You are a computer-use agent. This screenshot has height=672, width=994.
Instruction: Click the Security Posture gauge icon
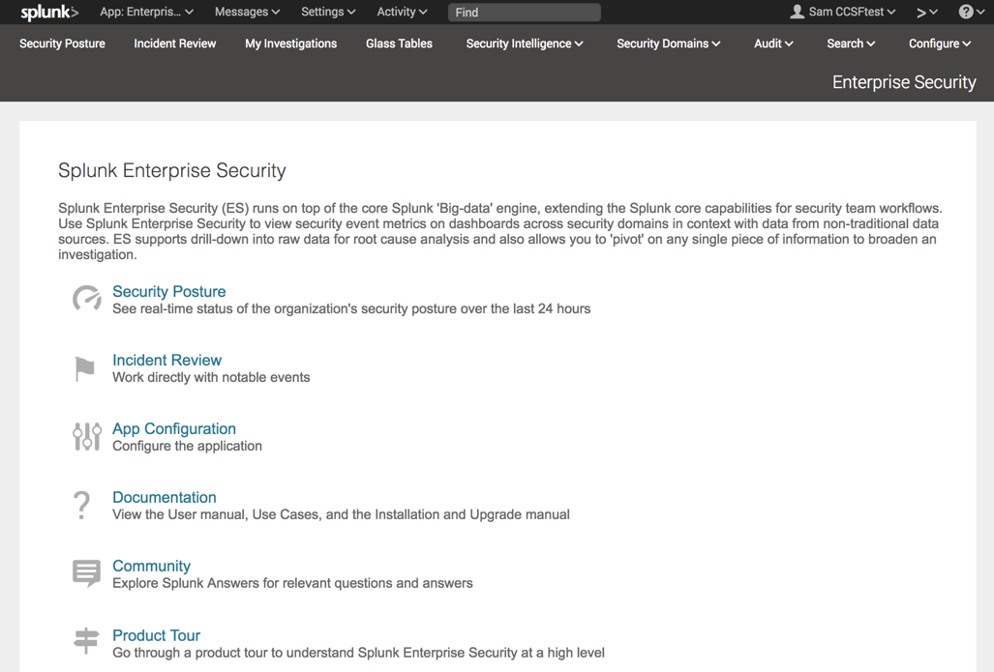pos(86,299)
